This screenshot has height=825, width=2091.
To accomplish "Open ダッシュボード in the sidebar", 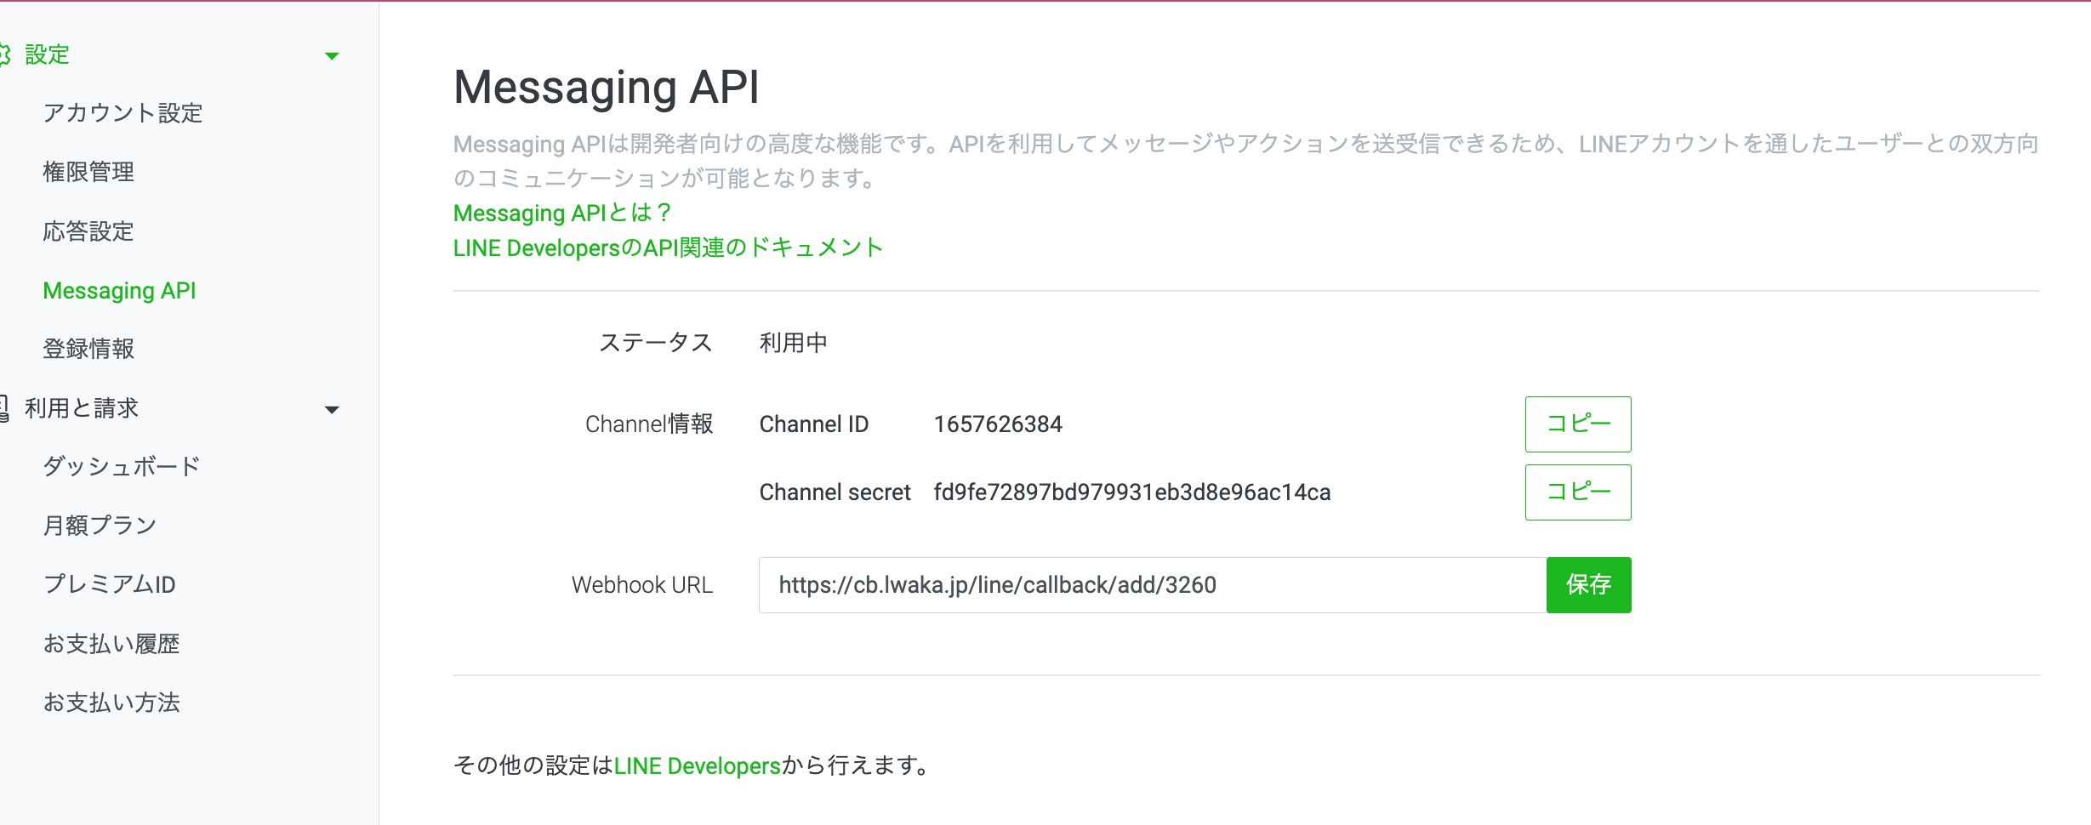I will point(122,466).
